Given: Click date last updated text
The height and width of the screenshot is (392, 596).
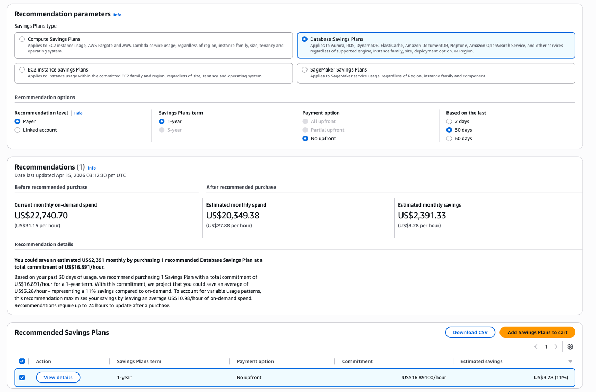Looking at the screenshot, I should 70,175.
